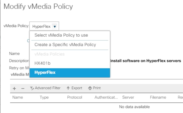
Task: Pick the HX401b policy from list
Action: (70, 63)
